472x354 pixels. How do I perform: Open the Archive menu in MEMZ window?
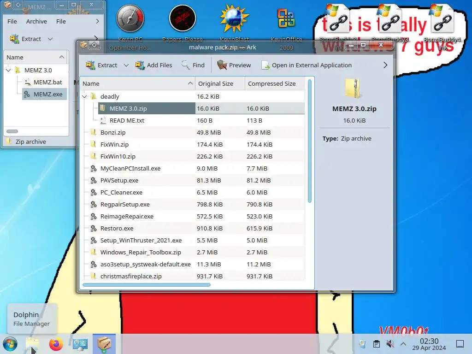[x=36, y=21]
